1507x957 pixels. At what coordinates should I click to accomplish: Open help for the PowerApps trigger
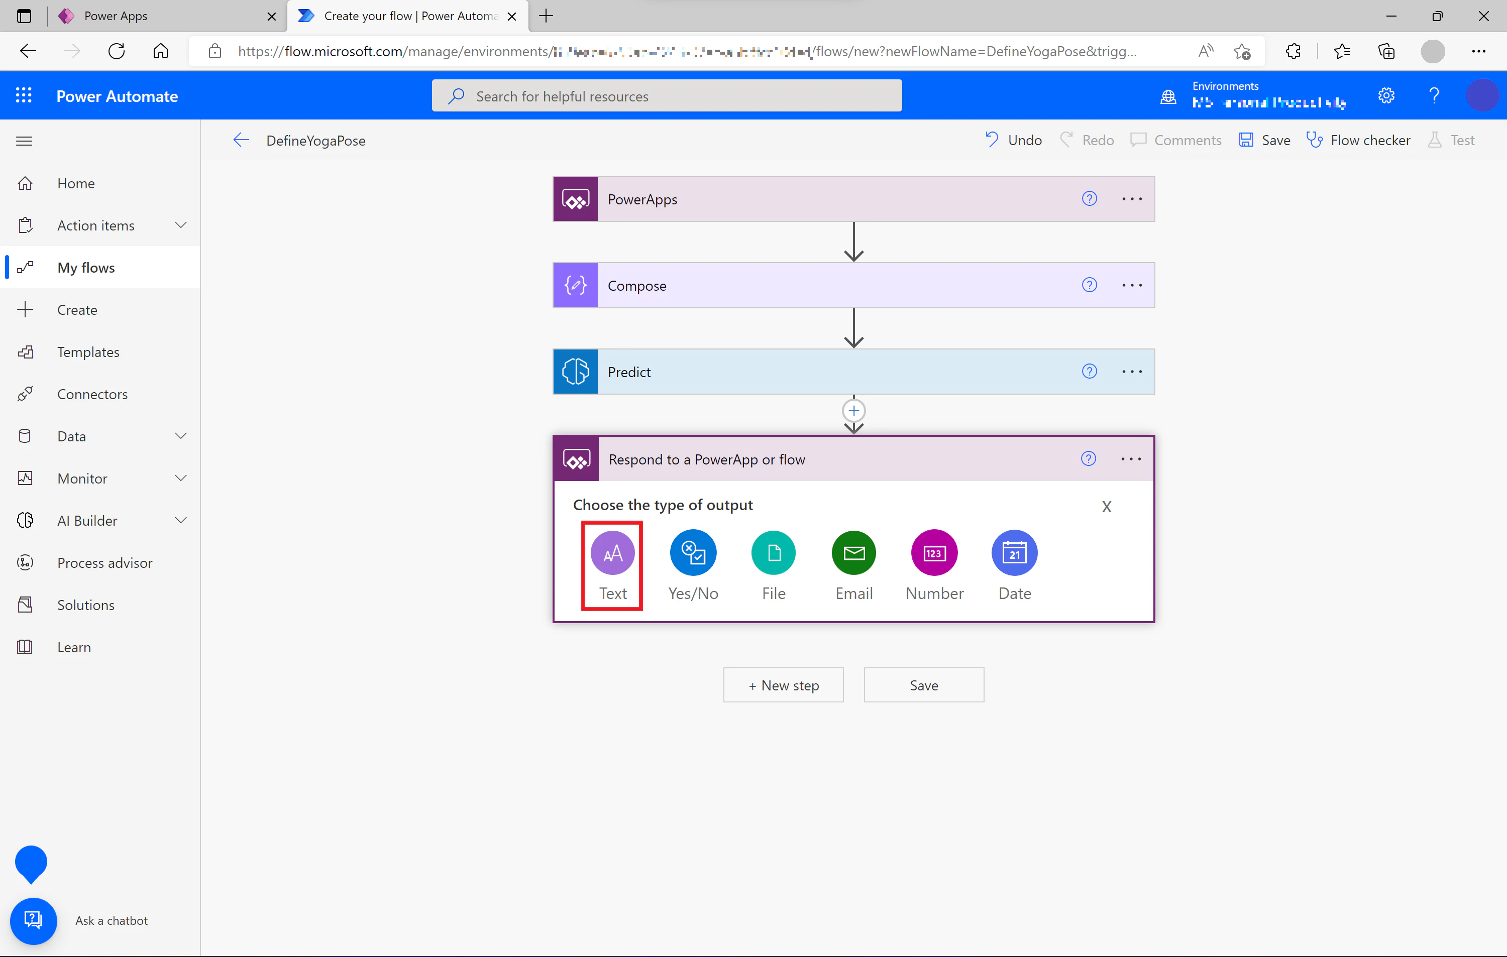point(1089,199)
